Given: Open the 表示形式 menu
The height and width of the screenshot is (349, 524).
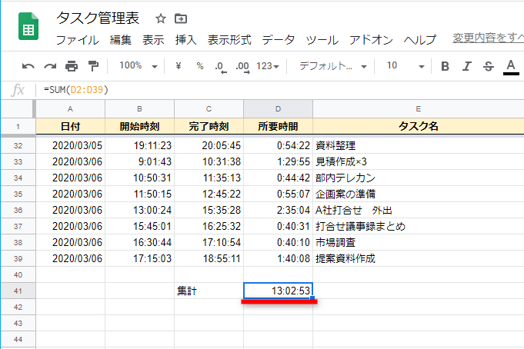Looking at the screenshot, I should 229,40.
